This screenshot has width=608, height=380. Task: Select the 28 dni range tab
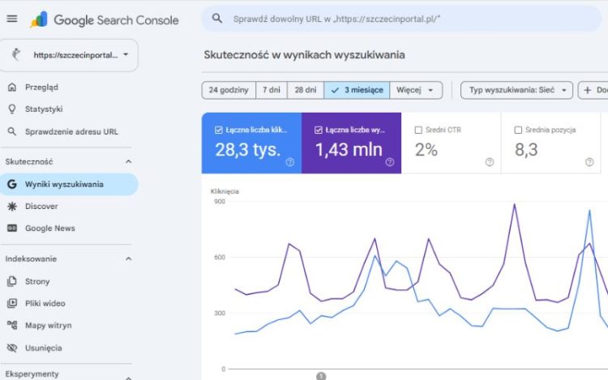(306, 90)
